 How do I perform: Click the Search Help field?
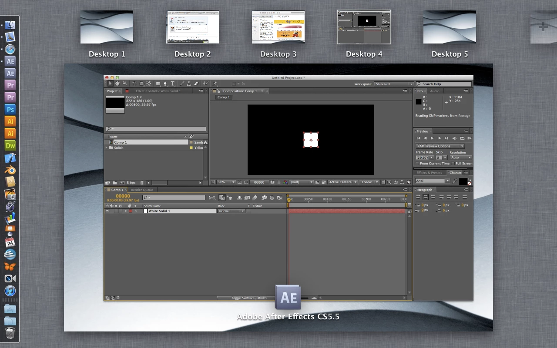coord(444,84)
